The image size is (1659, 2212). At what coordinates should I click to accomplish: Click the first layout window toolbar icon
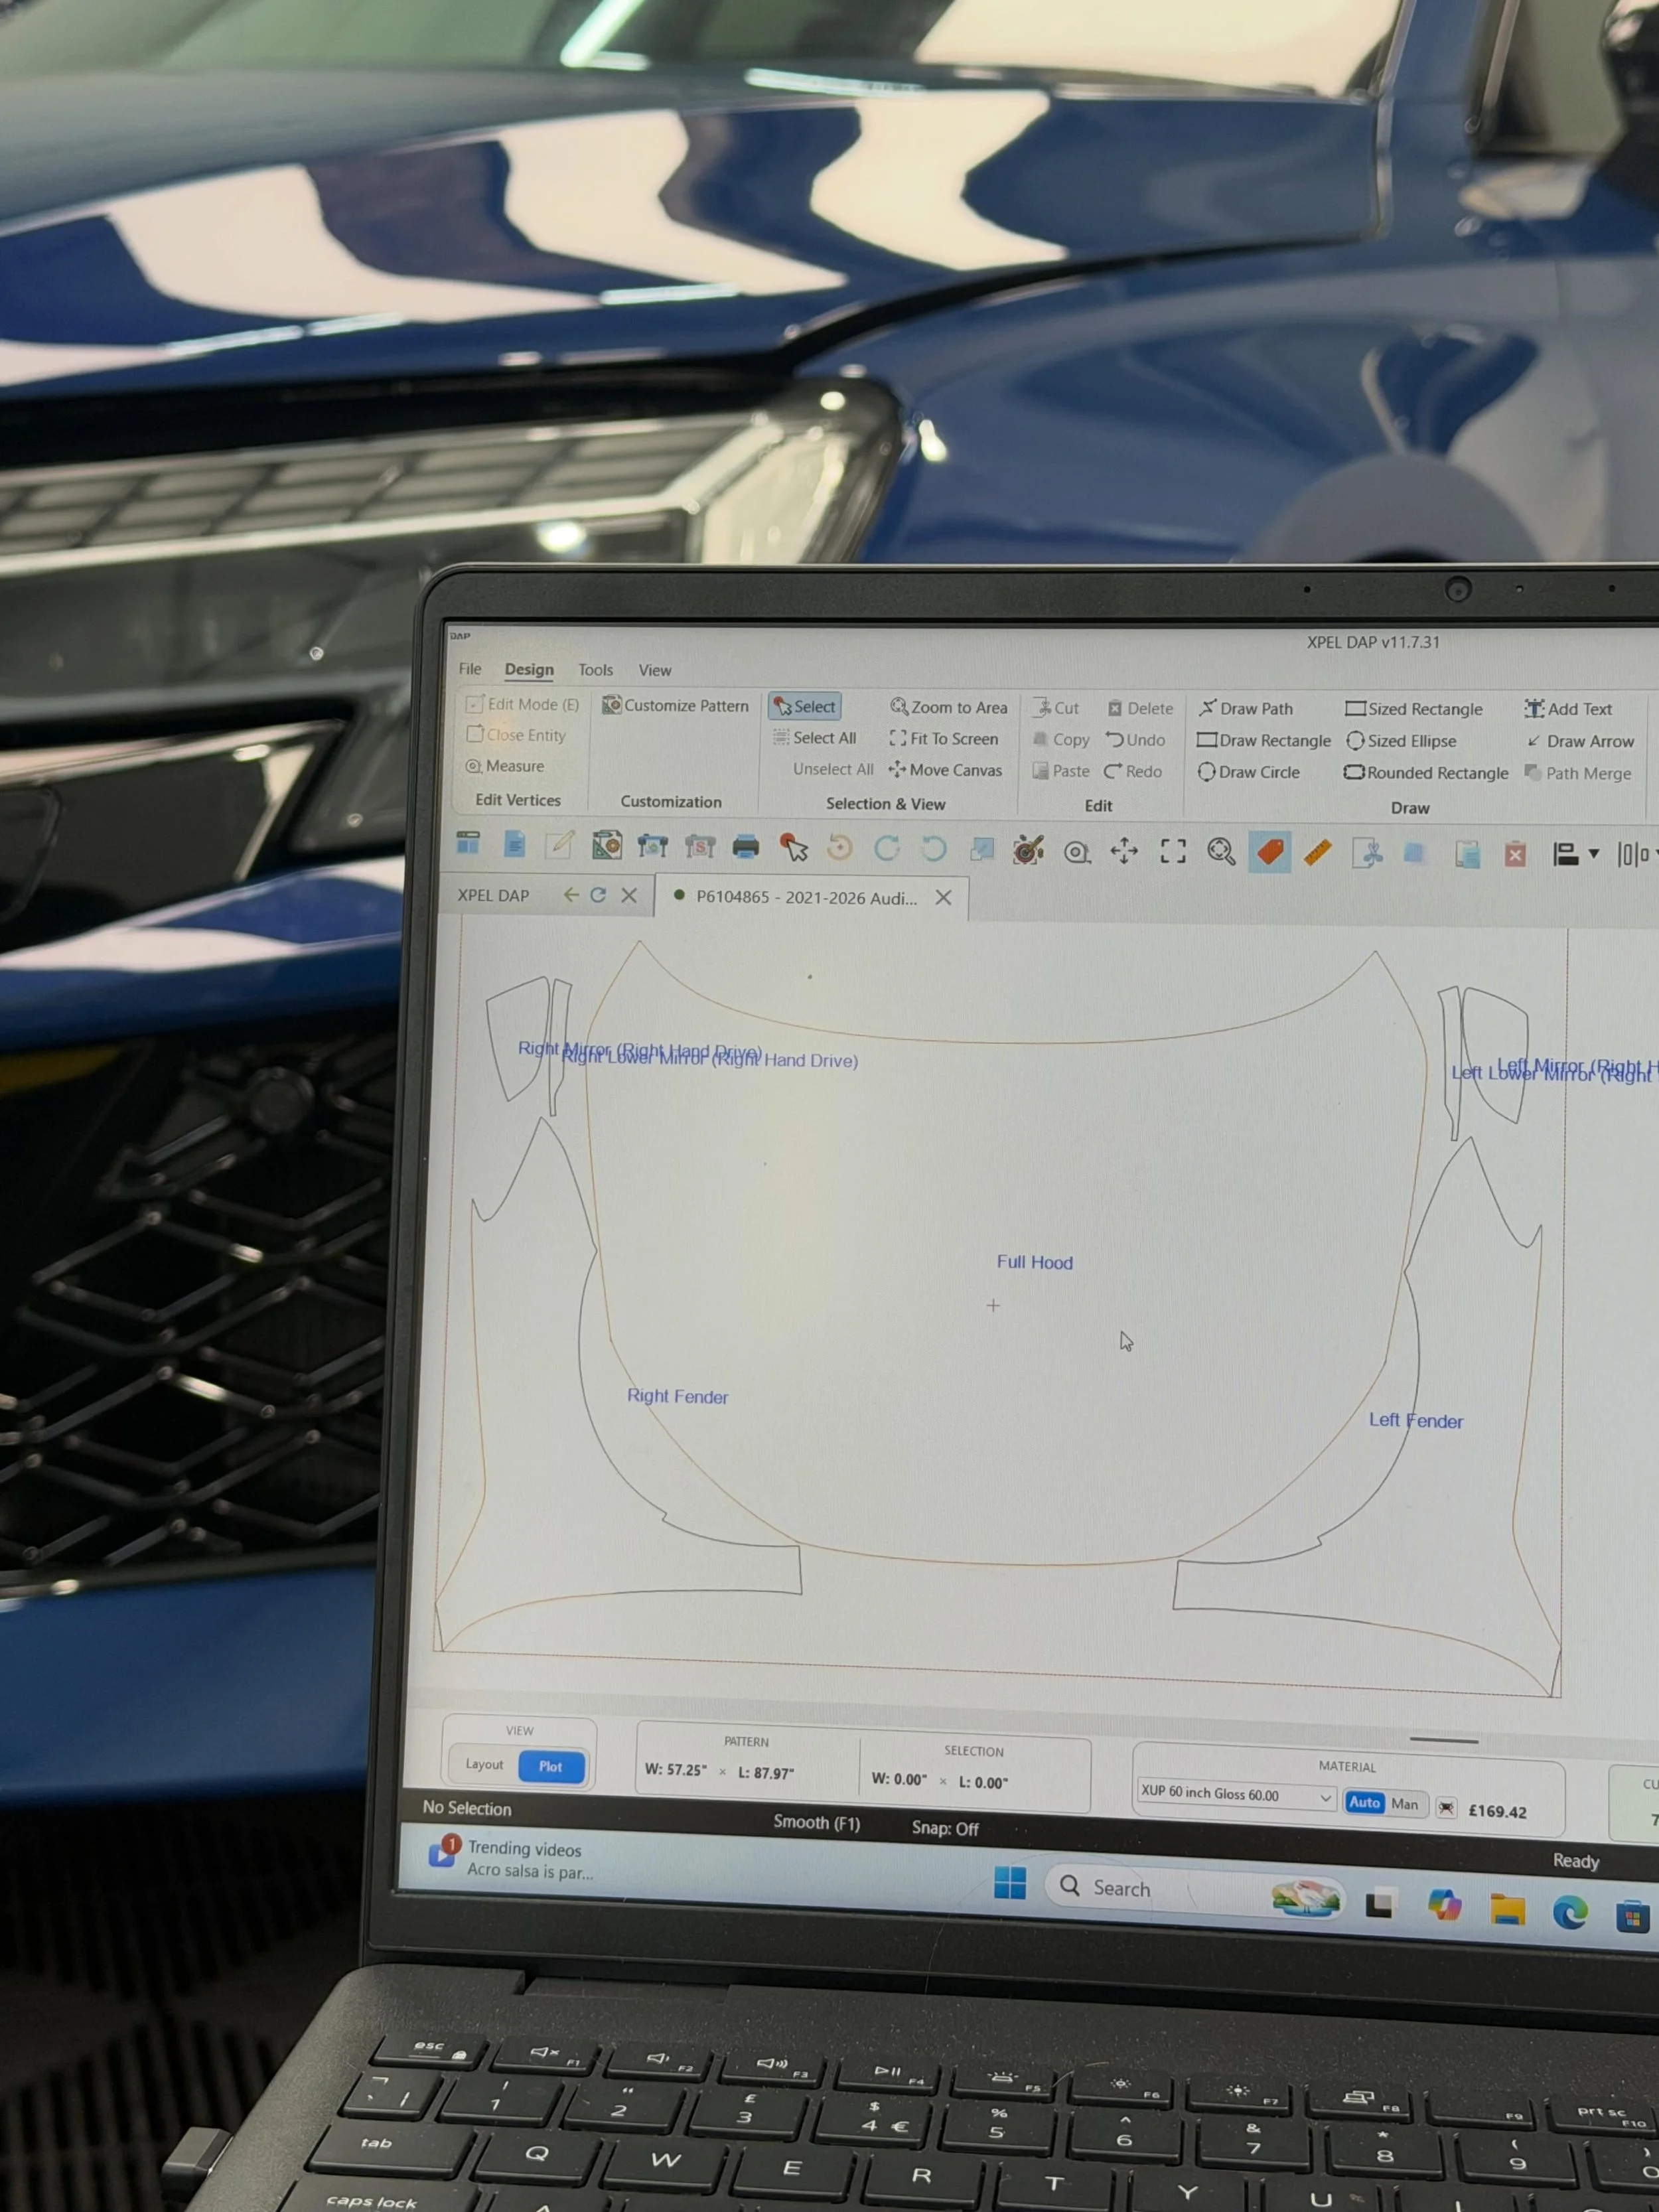pyautogui.click(x=467, y=843)
